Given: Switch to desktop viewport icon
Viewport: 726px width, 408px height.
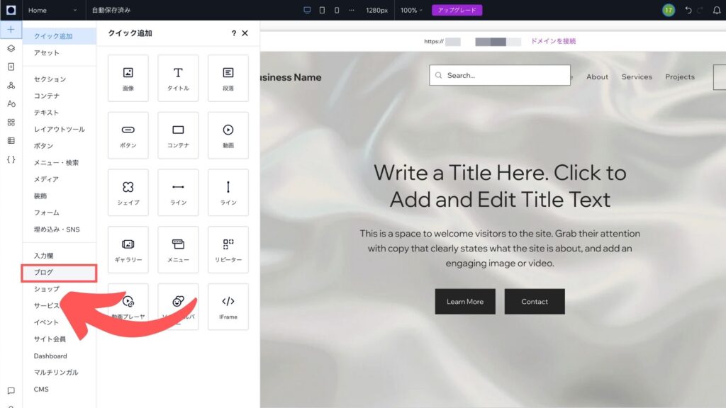Looking at the screenshot, I should 307,10.
